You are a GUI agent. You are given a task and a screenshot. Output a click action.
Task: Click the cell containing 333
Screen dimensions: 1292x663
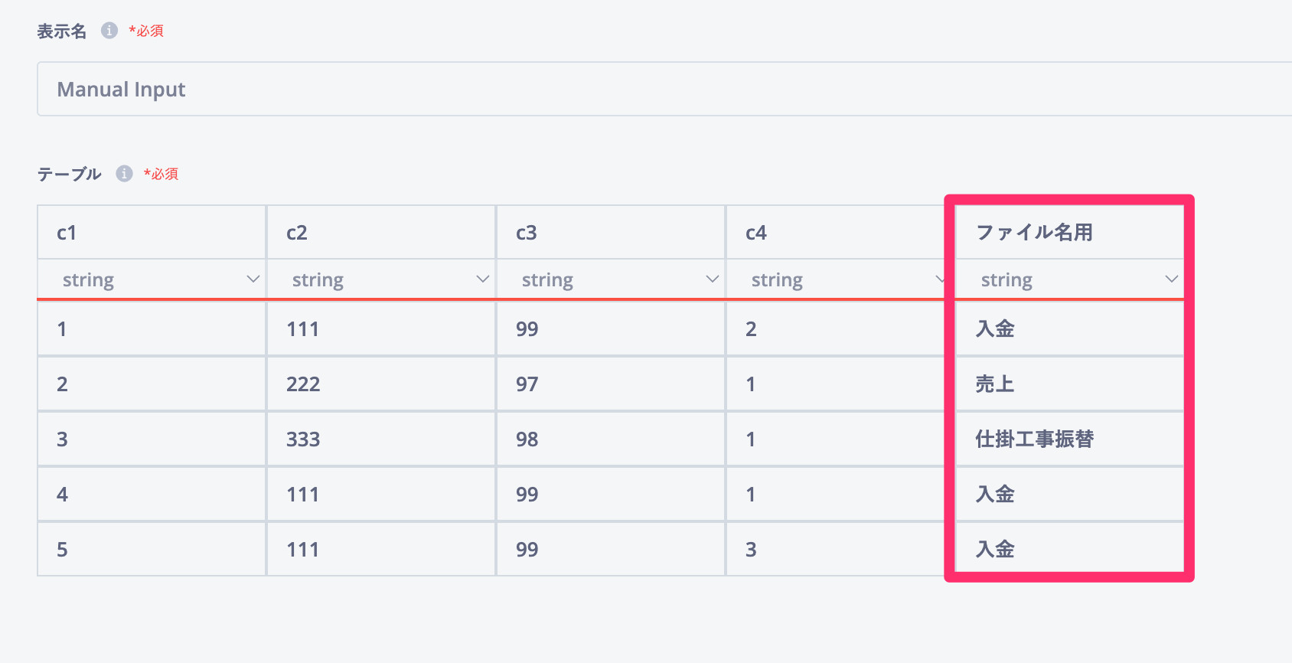coord(381,439)
